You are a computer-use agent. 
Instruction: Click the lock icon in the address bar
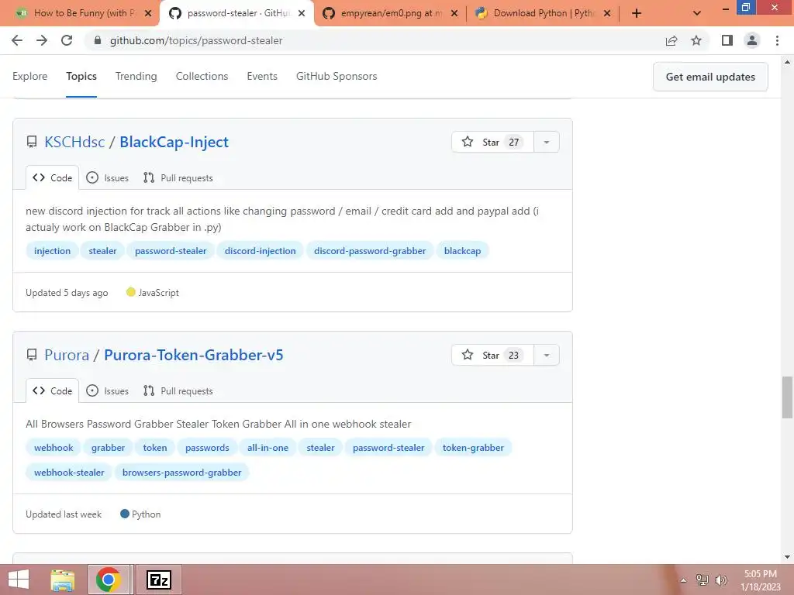pyautogui.click(x=98, y=40)
